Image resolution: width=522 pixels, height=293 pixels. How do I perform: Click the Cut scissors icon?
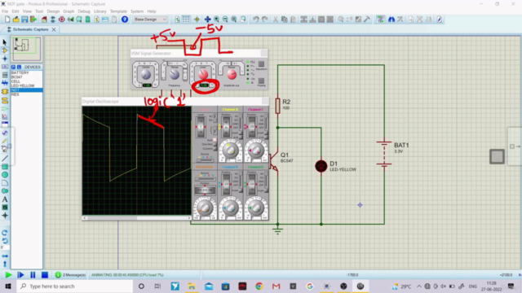pos(276,20)
